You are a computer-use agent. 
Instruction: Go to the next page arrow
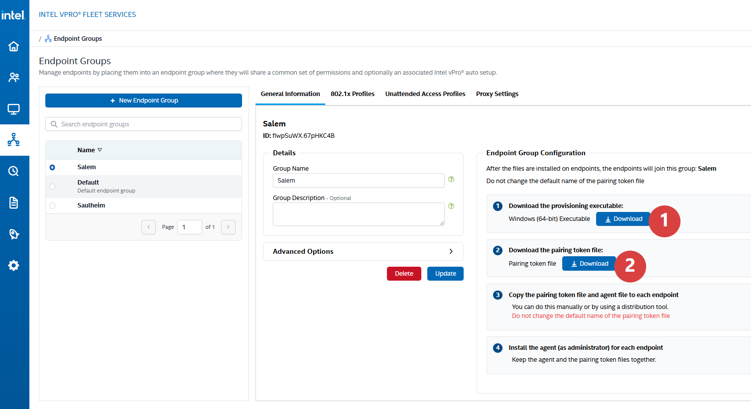[228, 227]
